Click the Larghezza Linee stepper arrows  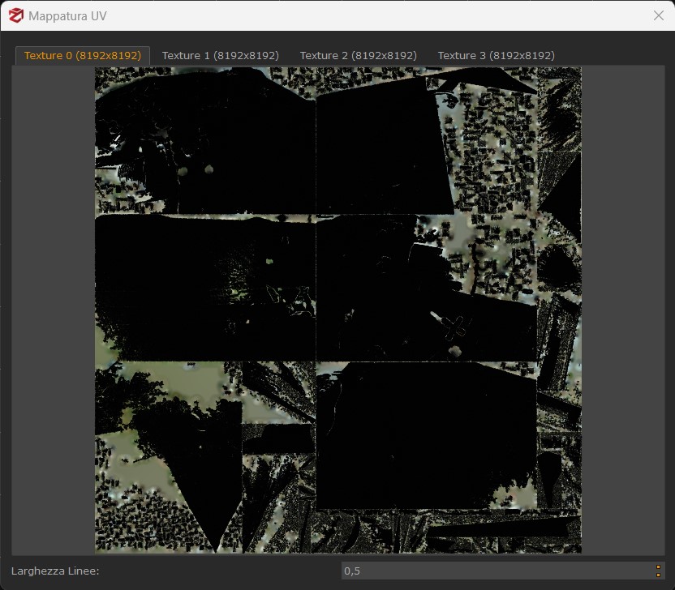click(x=658, y=571)
